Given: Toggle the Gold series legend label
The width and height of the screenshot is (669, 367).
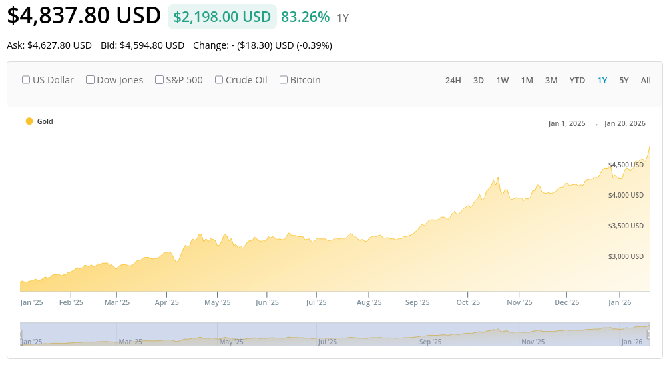Looking at the screenshot, I should click(45, 121).
